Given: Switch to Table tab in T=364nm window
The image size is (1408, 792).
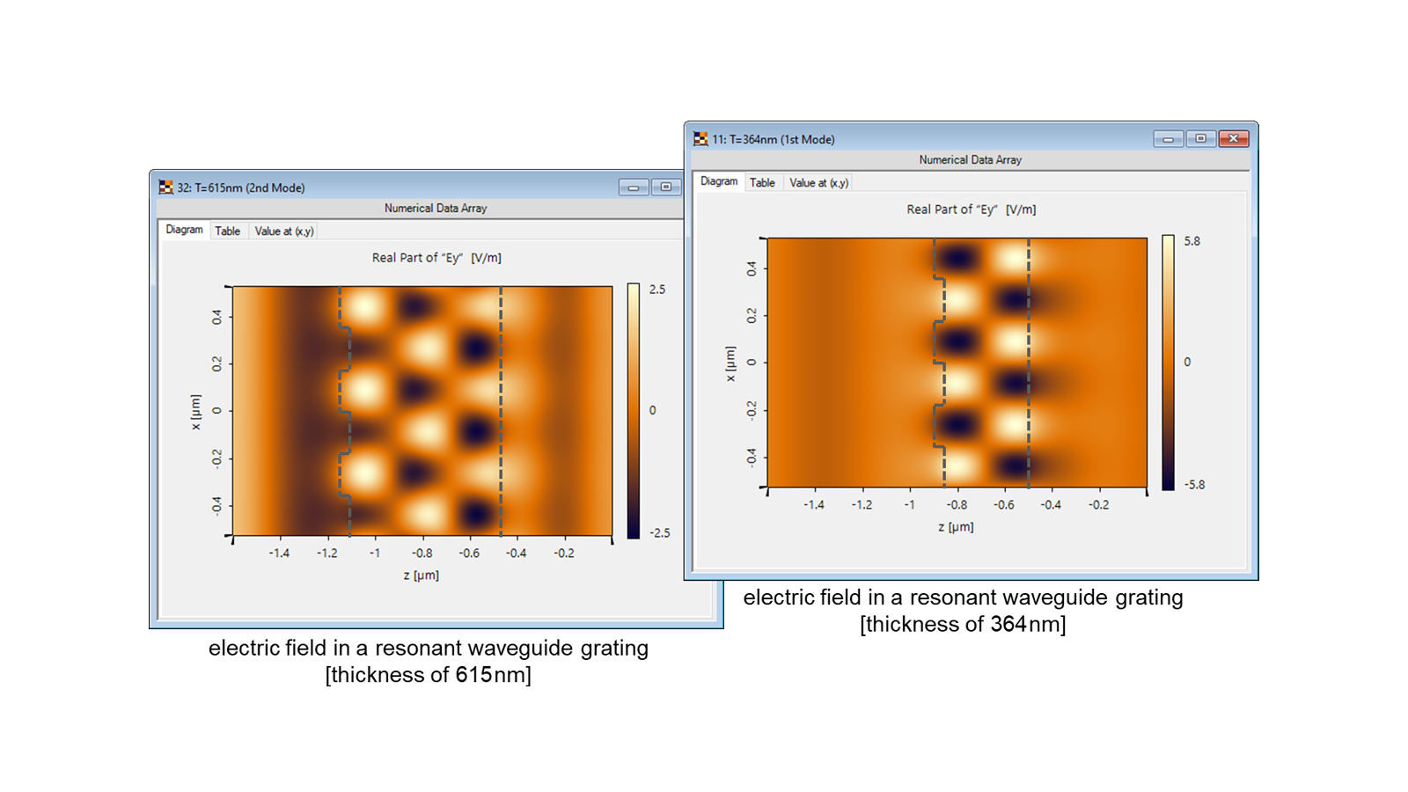Looking at the screenshot, I should 762,183.
